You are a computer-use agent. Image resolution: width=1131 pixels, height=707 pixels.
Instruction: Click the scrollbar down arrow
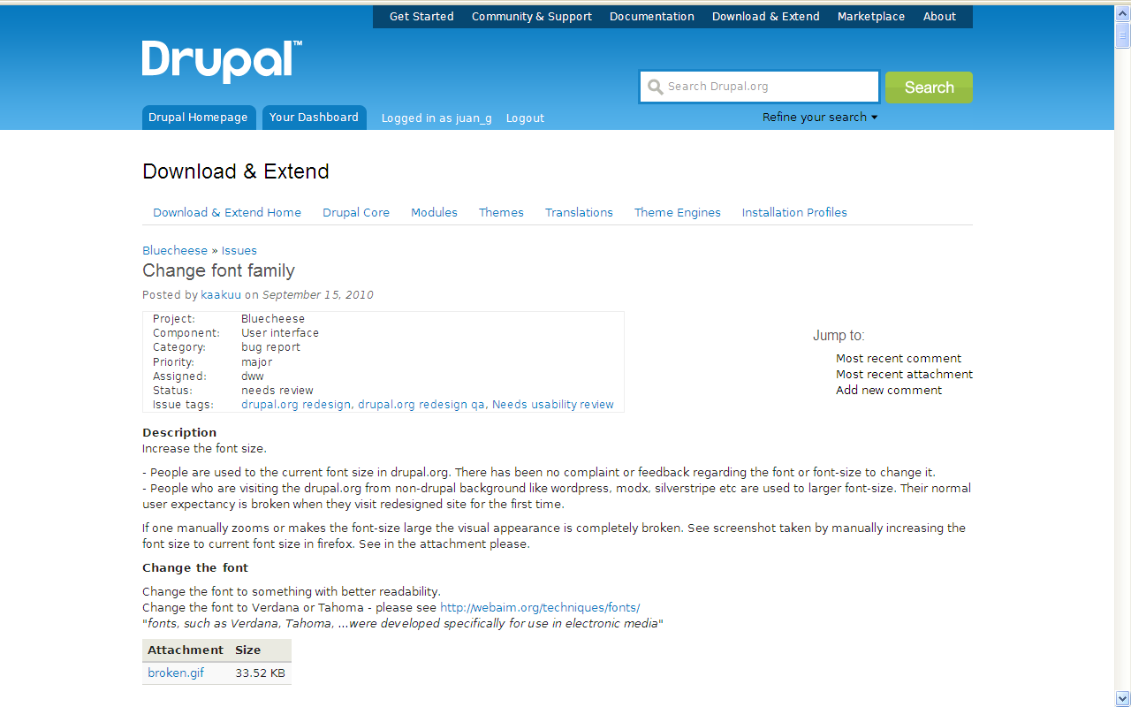coord(1122,697)
